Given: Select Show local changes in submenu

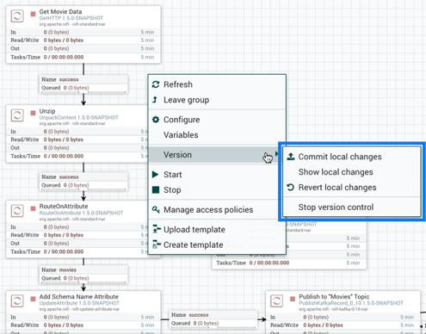Looking at the screenshot, I should pyautogui.click(x=352, y=172).
